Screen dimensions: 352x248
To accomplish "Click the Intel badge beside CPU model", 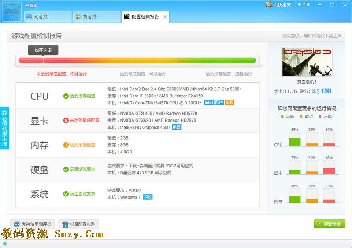I will [x=208, y=103].
